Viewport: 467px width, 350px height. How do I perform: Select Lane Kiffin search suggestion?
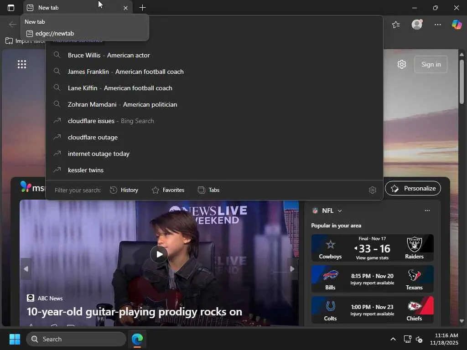[214, 88]
